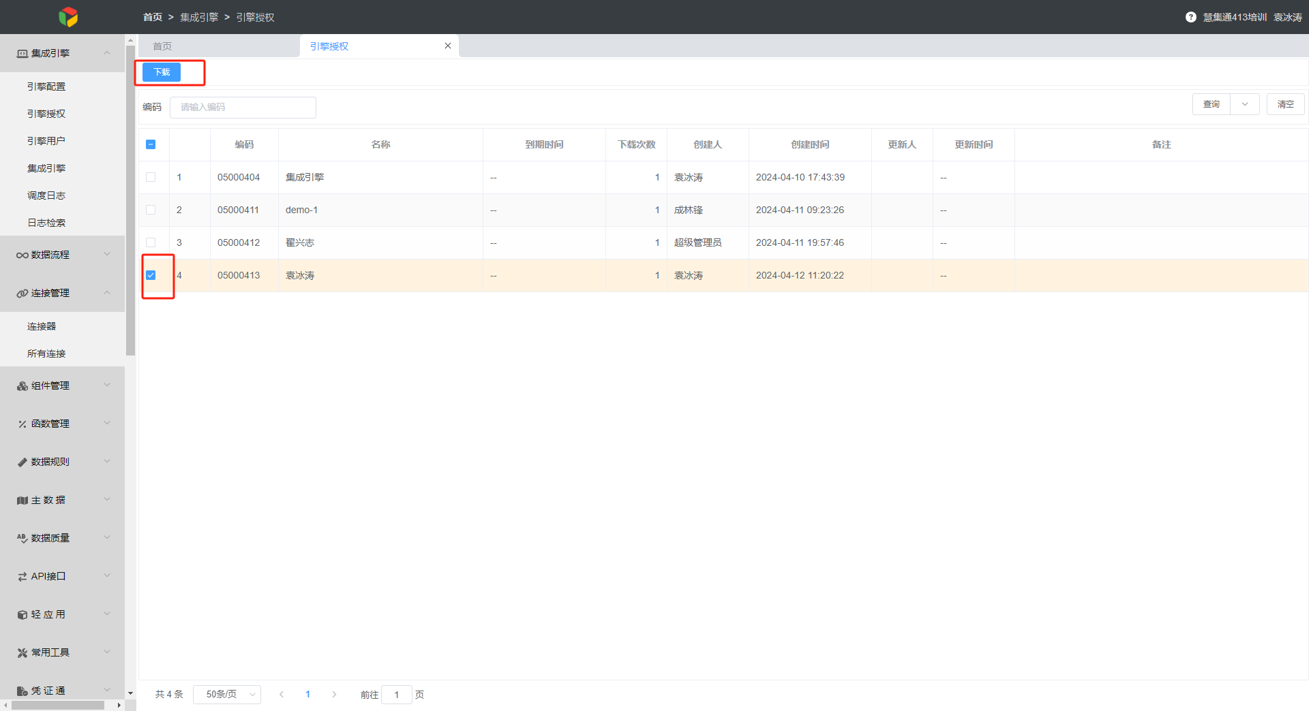Click the 创建时间 column header
Viewport: 1309px width, 711px height.
pos(810,144)
